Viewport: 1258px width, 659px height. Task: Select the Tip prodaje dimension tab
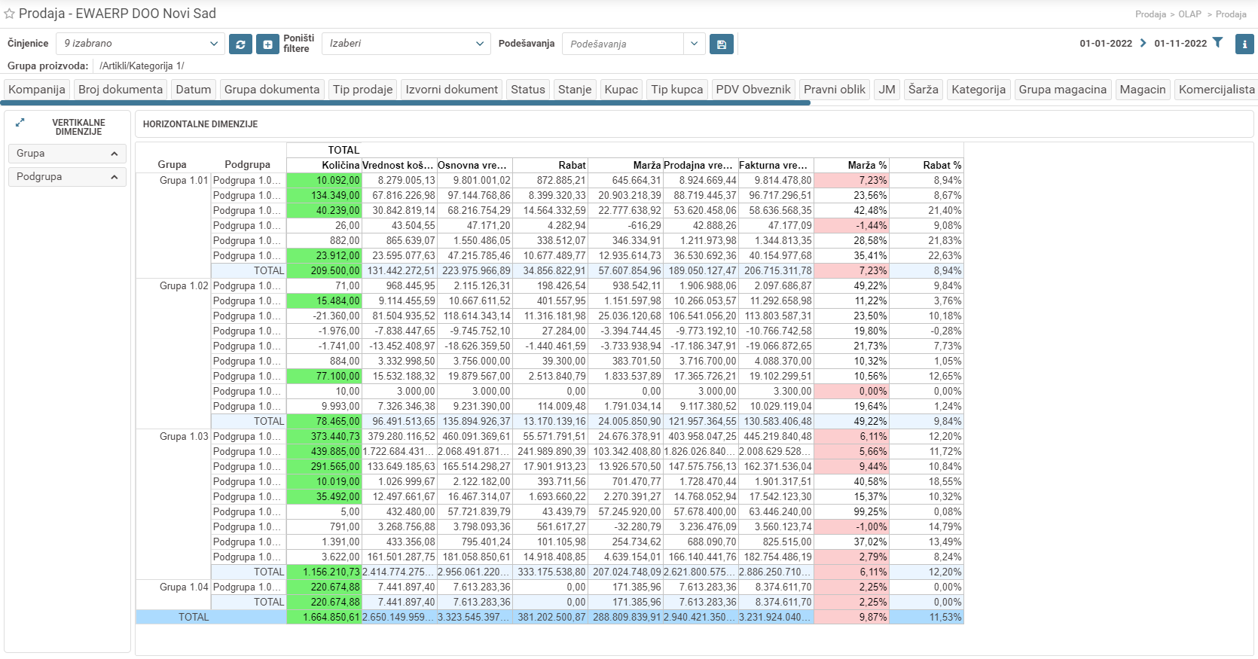coord(362,90)
